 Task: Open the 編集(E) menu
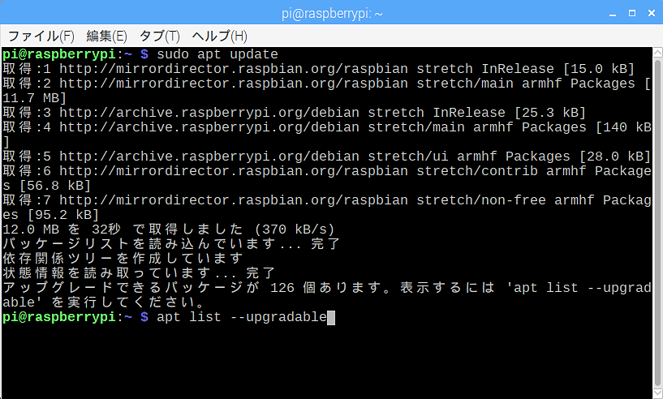pos(106,36)
